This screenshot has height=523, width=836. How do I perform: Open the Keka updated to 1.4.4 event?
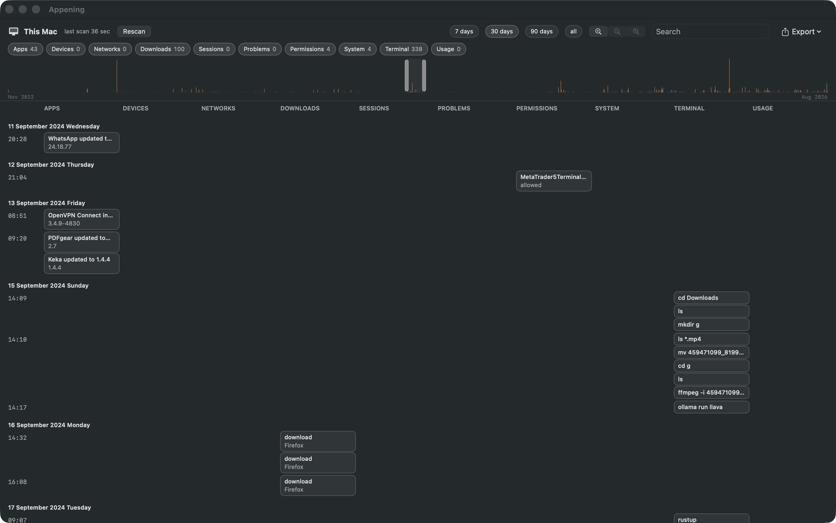82,264
